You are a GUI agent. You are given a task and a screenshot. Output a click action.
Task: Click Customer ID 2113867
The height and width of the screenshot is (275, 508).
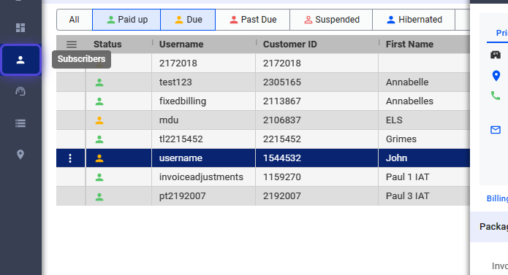click(x=282, y=101)
